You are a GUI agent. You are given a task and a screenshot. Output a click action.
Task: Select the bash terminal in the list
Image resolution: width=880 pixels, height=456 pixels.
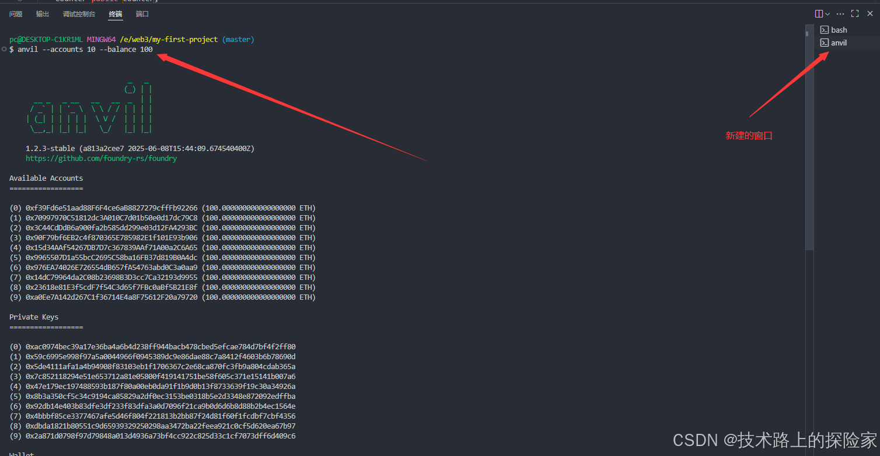coord(846,30)
